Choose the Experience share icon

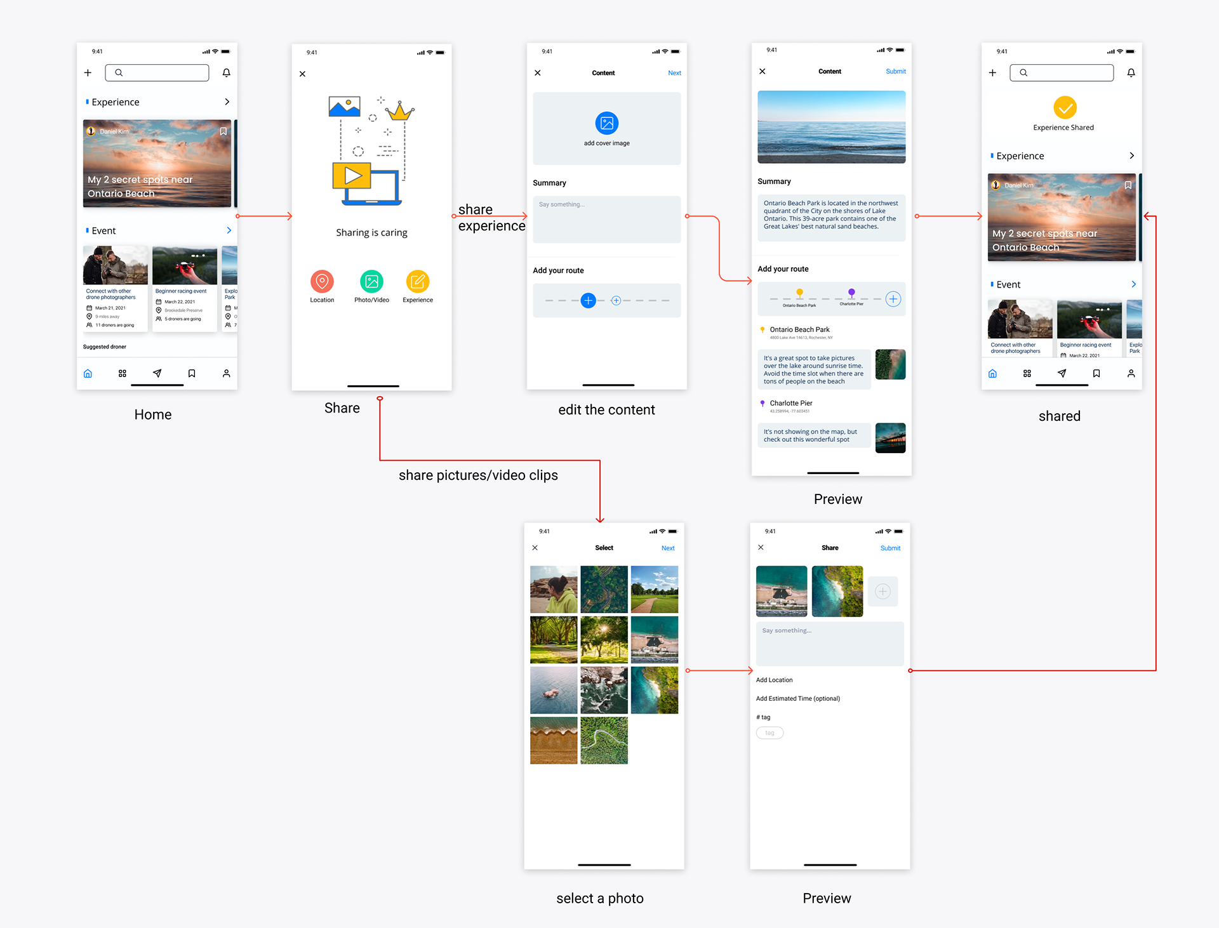click(x=418, y=281)
